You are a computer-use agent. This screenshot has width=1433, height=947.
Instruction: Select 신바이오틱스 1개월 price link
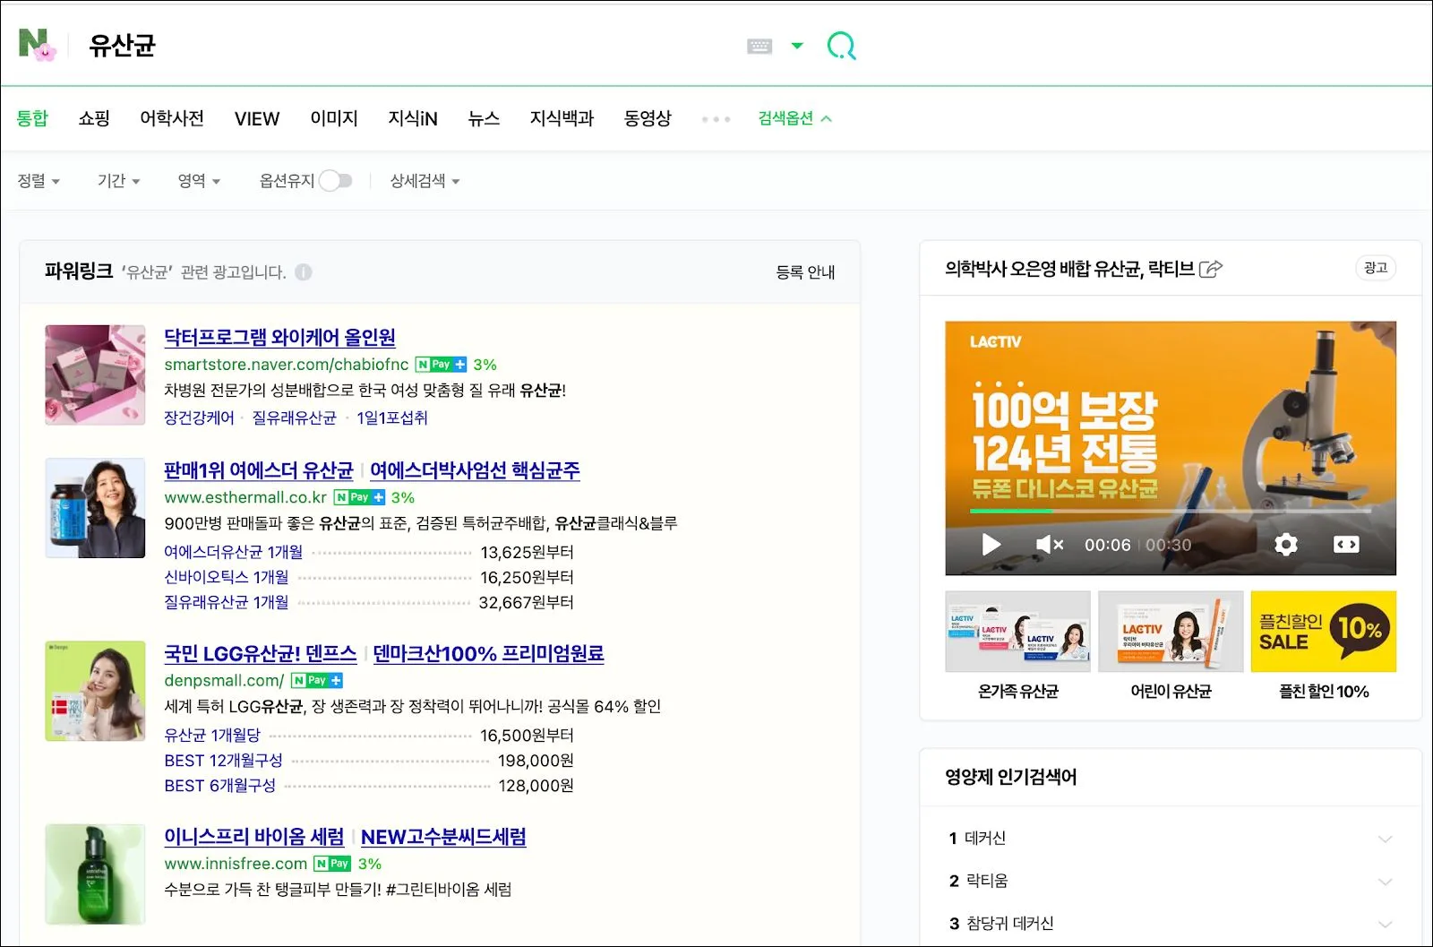coord(227,577)
